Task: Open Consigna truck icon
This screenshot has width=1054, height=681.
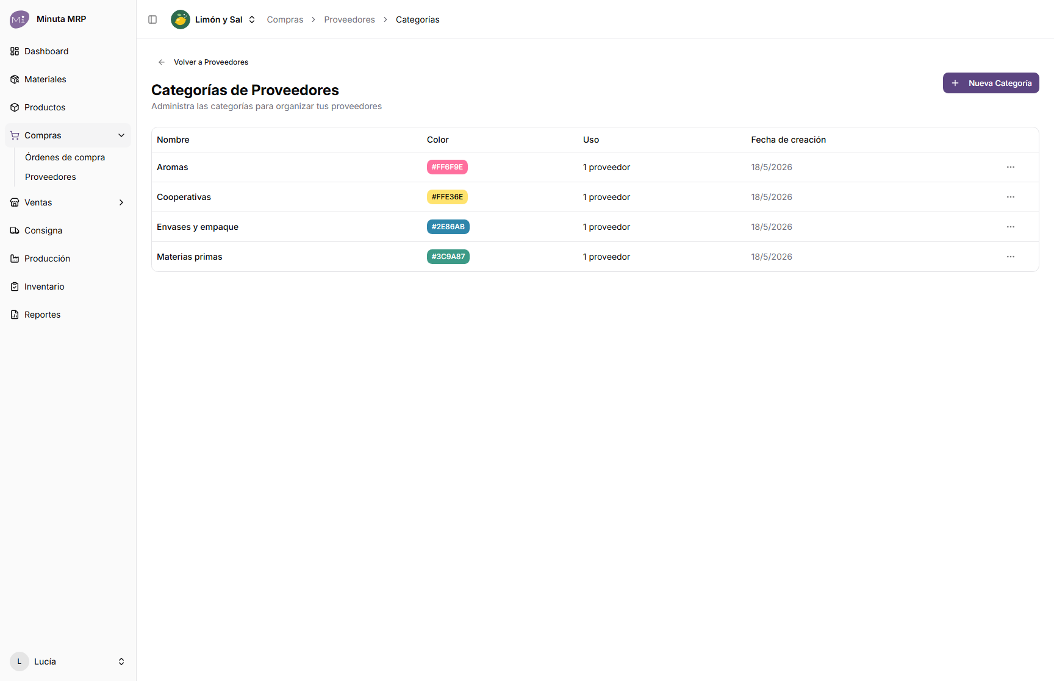Action: 15,230
